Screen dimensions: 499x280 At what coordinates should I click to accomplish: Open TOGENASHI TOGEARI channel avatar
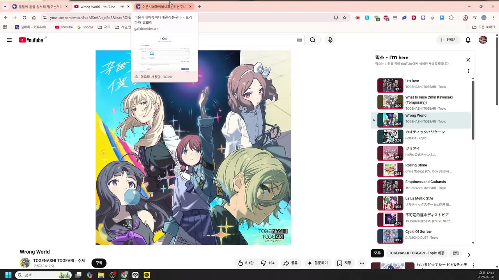pos(25,263)
